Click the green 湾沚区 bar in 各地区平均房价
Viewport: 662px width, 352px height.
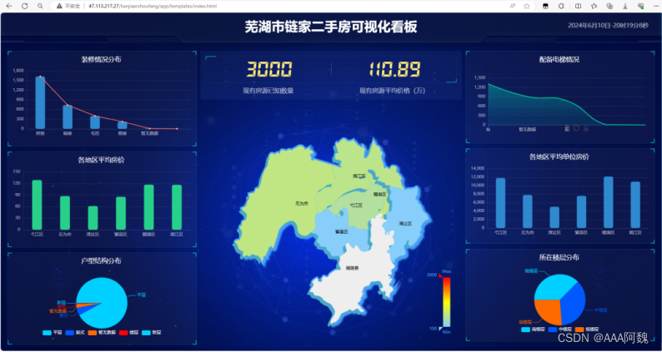coord(93,218)
